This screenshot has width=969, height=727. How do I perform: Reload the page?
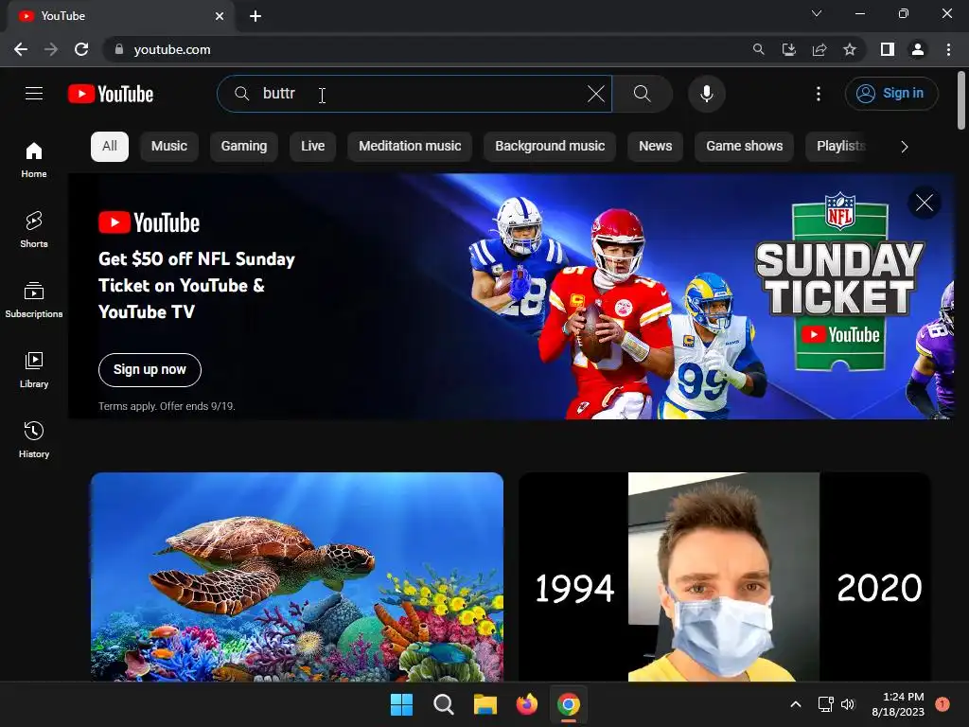click(x=81, y=49)
